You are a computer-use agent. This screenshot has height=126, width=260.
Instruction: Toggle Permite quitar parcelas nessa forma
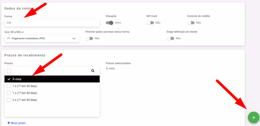89,38
